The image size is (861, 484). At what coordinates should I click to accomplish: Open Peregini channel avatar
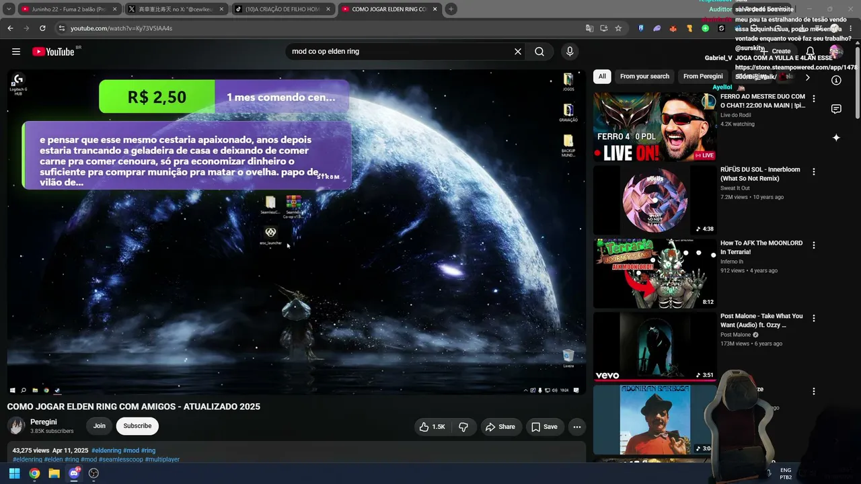coord(16,426)
